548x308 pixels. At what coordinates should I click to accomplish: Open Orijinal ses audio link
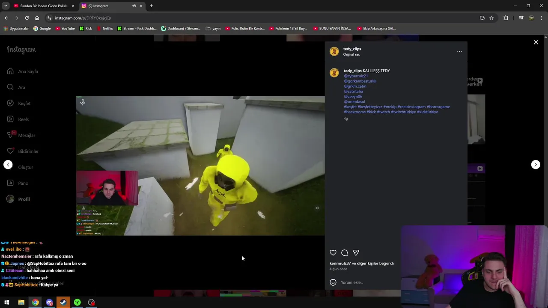pyautogui.click(x=351, y=54)
